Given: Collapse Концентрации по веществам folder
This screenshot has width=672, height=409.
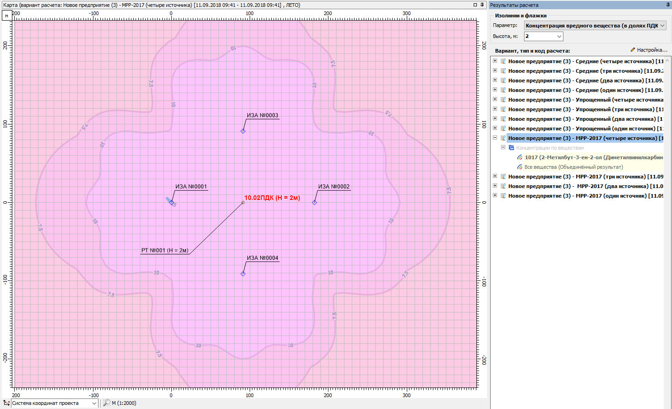Looking at the screenshot, I should tap(503, 147).
